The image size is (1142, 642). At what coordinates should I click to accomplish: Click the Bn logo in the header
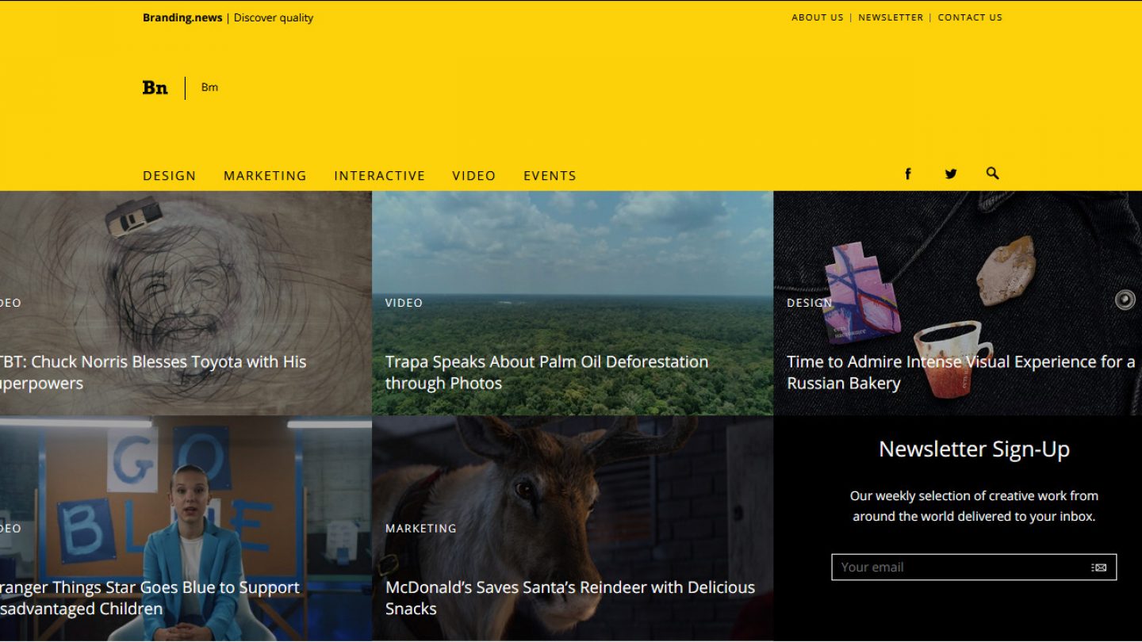tap(155, 88)
